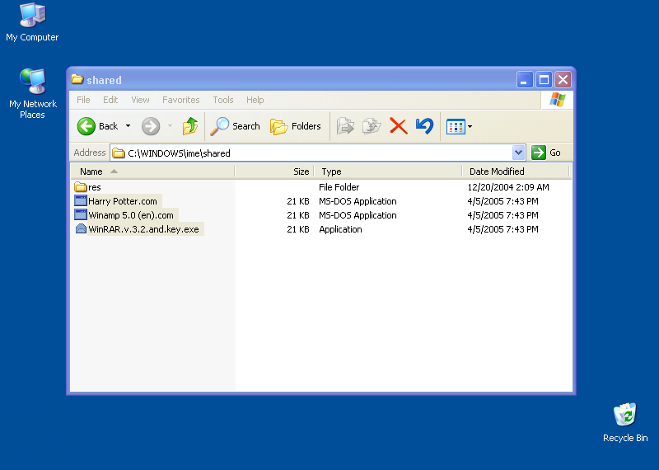Select the res folder icon

80,187
